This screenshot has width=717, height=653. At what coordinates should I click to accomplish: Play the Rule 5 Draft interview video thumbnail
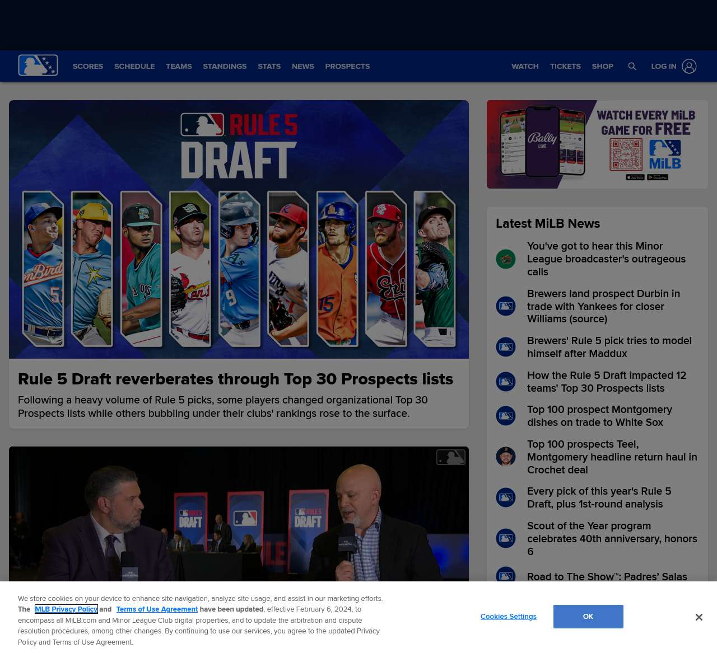point(239,514)
